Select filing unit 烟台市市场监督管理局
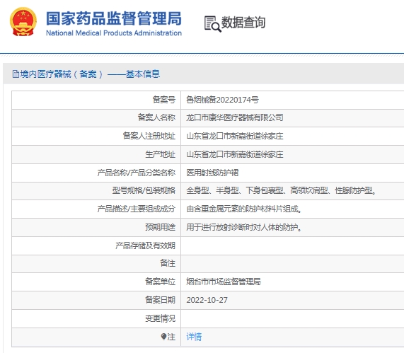The width and height of the screenshot is (404, 353). [224, 282]
